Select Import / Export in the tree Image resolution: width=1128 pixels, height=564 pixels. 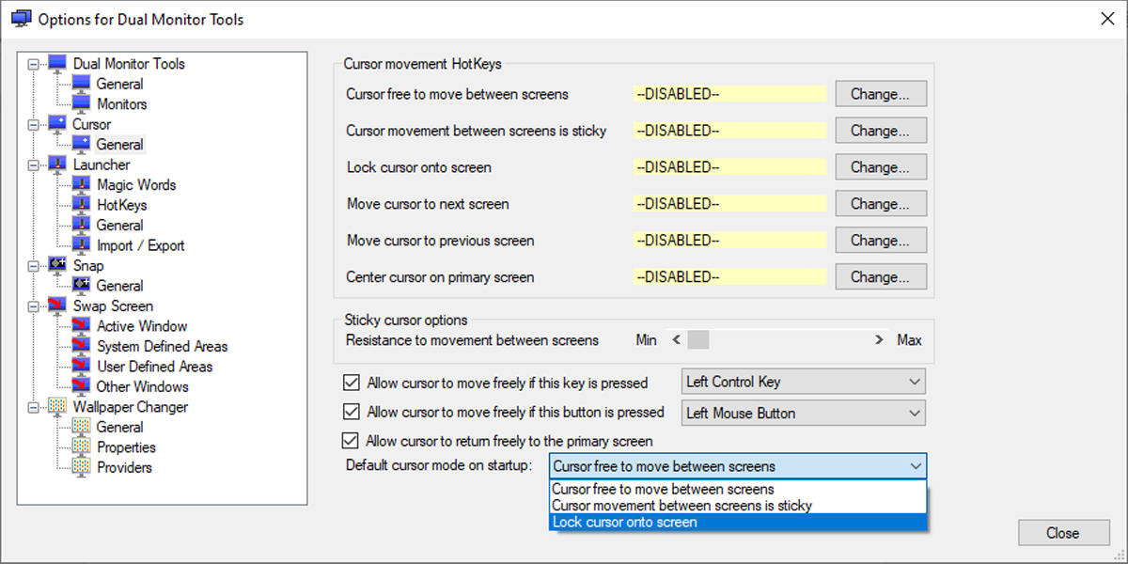pyautogui.click(x=141, y=245)
